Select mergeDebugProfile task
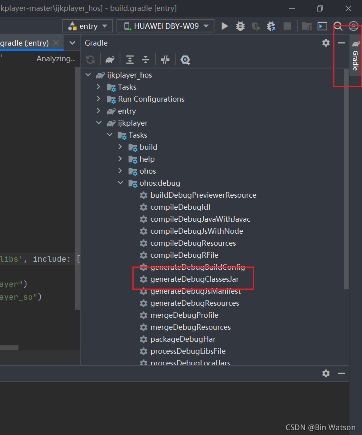 click(184, 315)
